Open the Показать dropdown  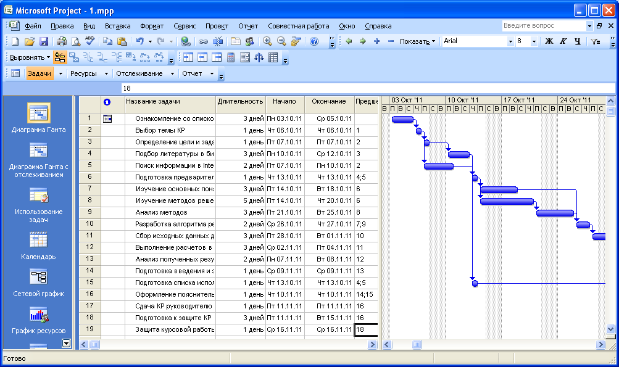point(417,41)
